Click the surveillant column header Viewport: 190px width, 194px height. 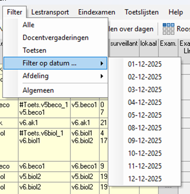click(124, 44)
